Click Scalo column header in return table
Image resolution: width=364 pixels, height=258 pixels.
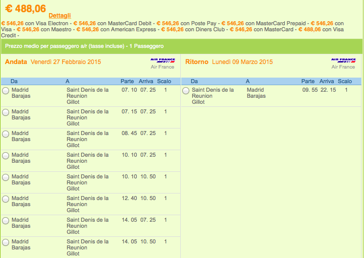345,81
